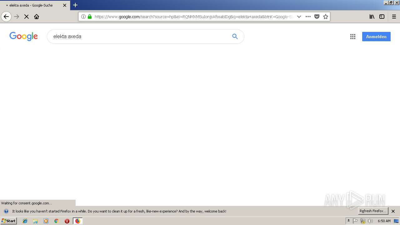
Task: Click the Anmelden sign-in button
Action: pos(376,37)
